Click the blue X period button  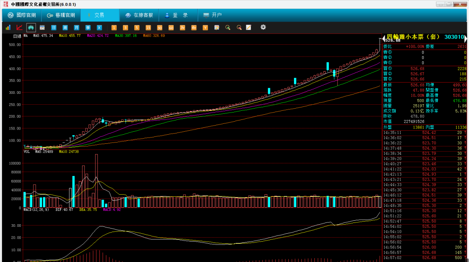pos(99,27)
